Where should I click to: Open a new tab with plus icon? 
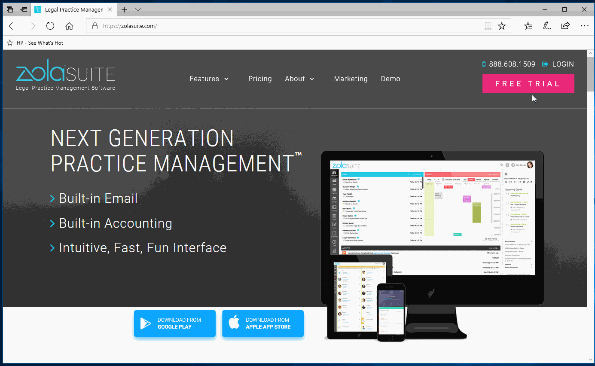point(124,9)
